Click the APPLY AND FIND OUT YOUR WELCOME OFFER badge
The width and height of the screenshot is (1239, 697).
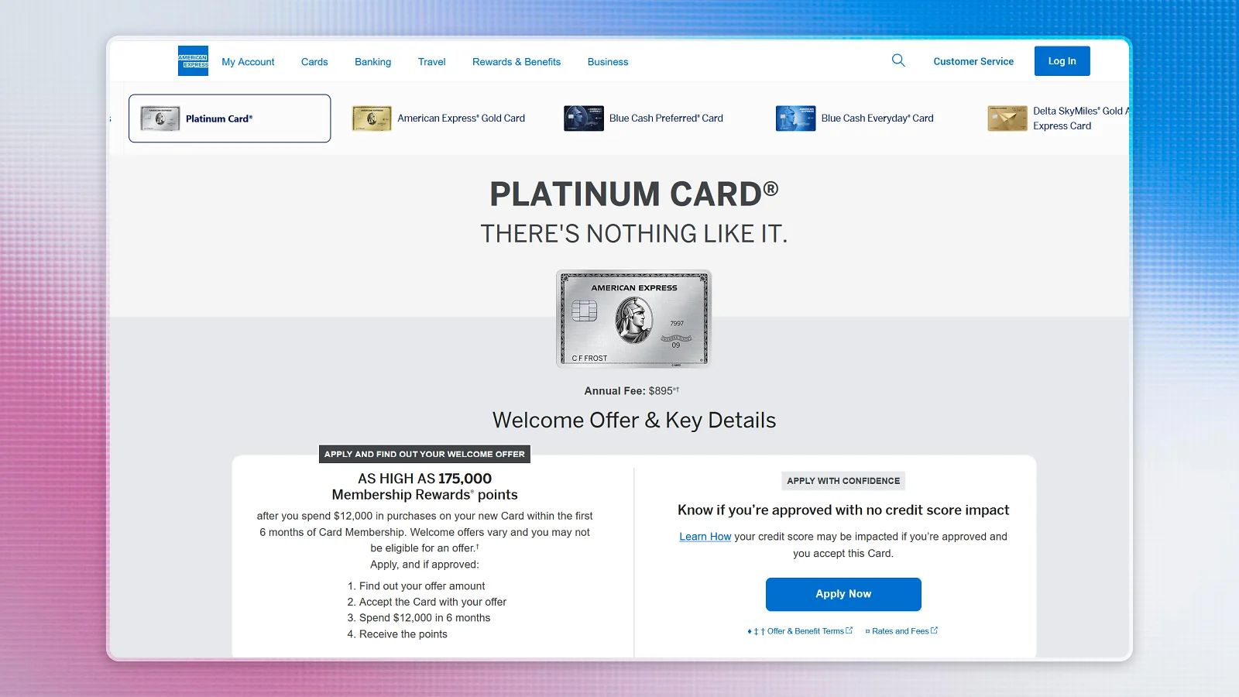424,454
